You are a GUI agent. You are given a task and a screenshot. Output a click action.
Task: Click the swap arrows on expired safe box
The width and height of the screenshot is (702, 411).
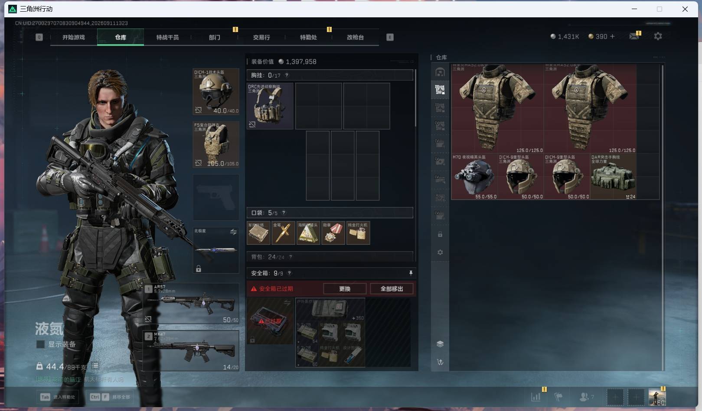(287, 303)
